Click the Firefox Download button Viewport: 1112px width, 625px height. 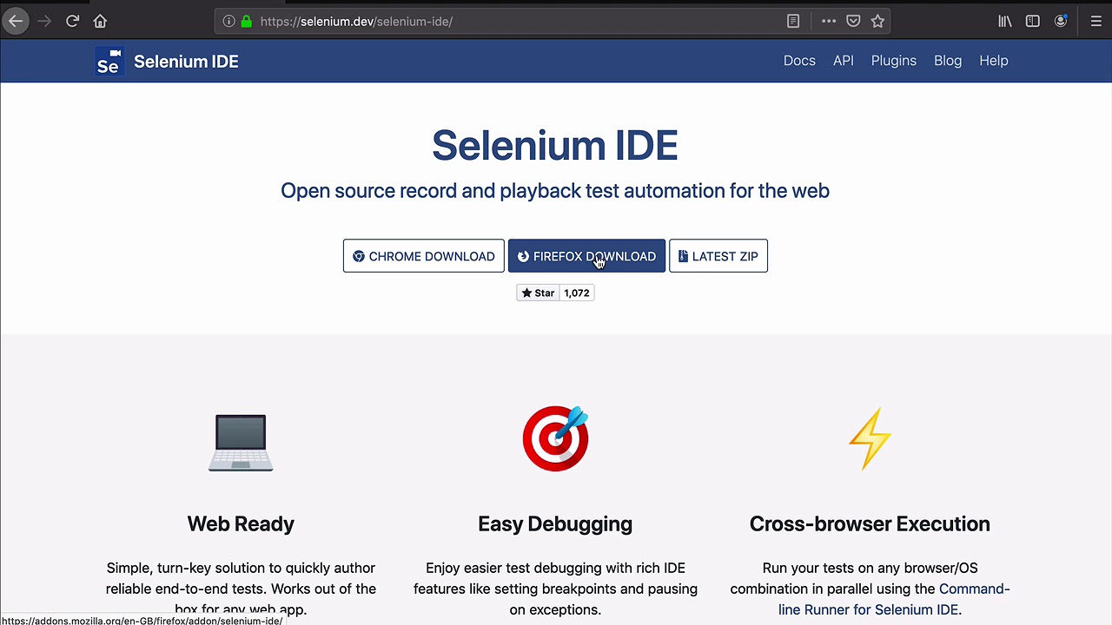pos(586,256)
